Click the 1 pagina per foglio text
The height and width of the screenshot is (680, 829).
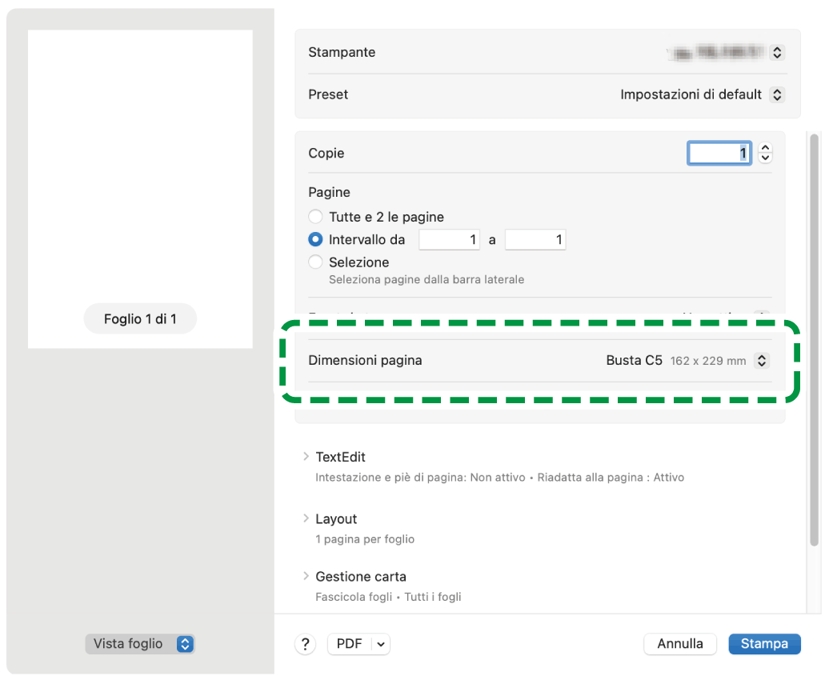(x=365, y=539)
